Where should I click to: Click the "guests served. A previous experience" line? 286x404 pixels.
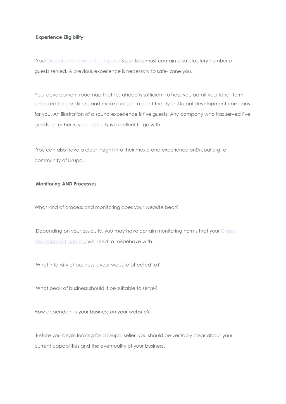[113, 71]
